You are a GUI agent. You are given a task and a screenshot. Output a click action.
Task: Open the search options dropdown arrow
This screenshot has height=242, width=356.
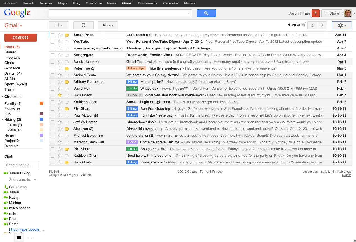click(189, 13)
